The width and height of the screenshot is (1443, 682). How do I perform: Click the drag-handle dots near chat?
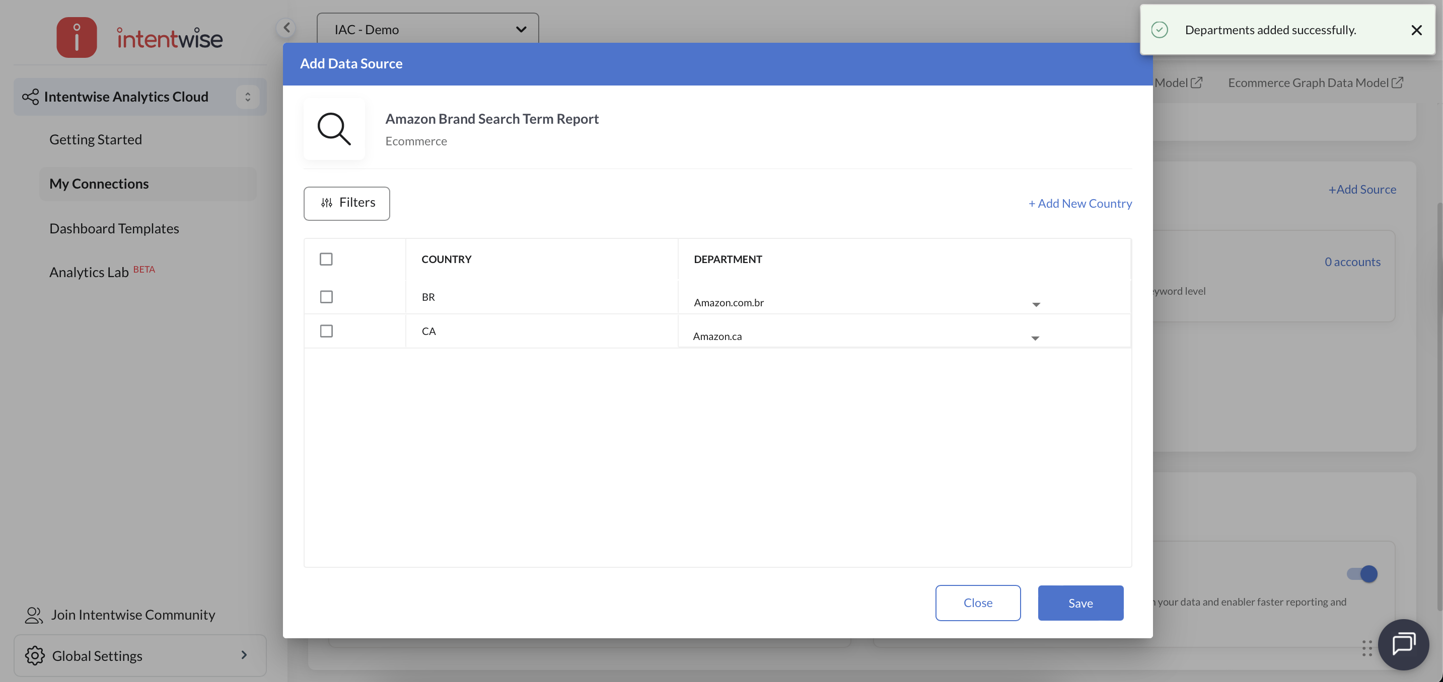(1367, 648)
